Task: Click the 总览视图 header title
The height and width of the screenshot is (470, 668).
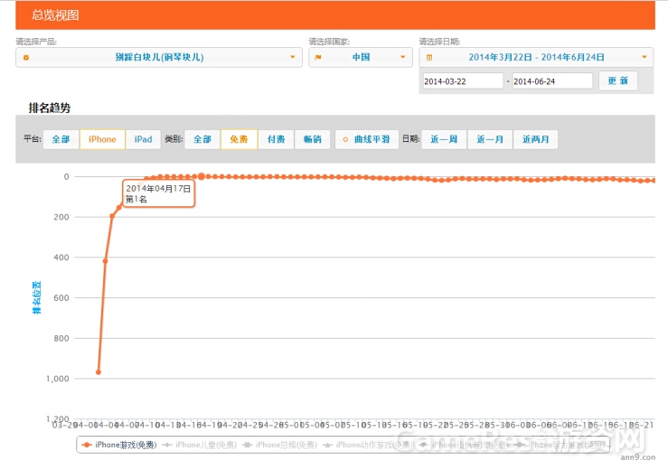Action: (x=55, y=15)
